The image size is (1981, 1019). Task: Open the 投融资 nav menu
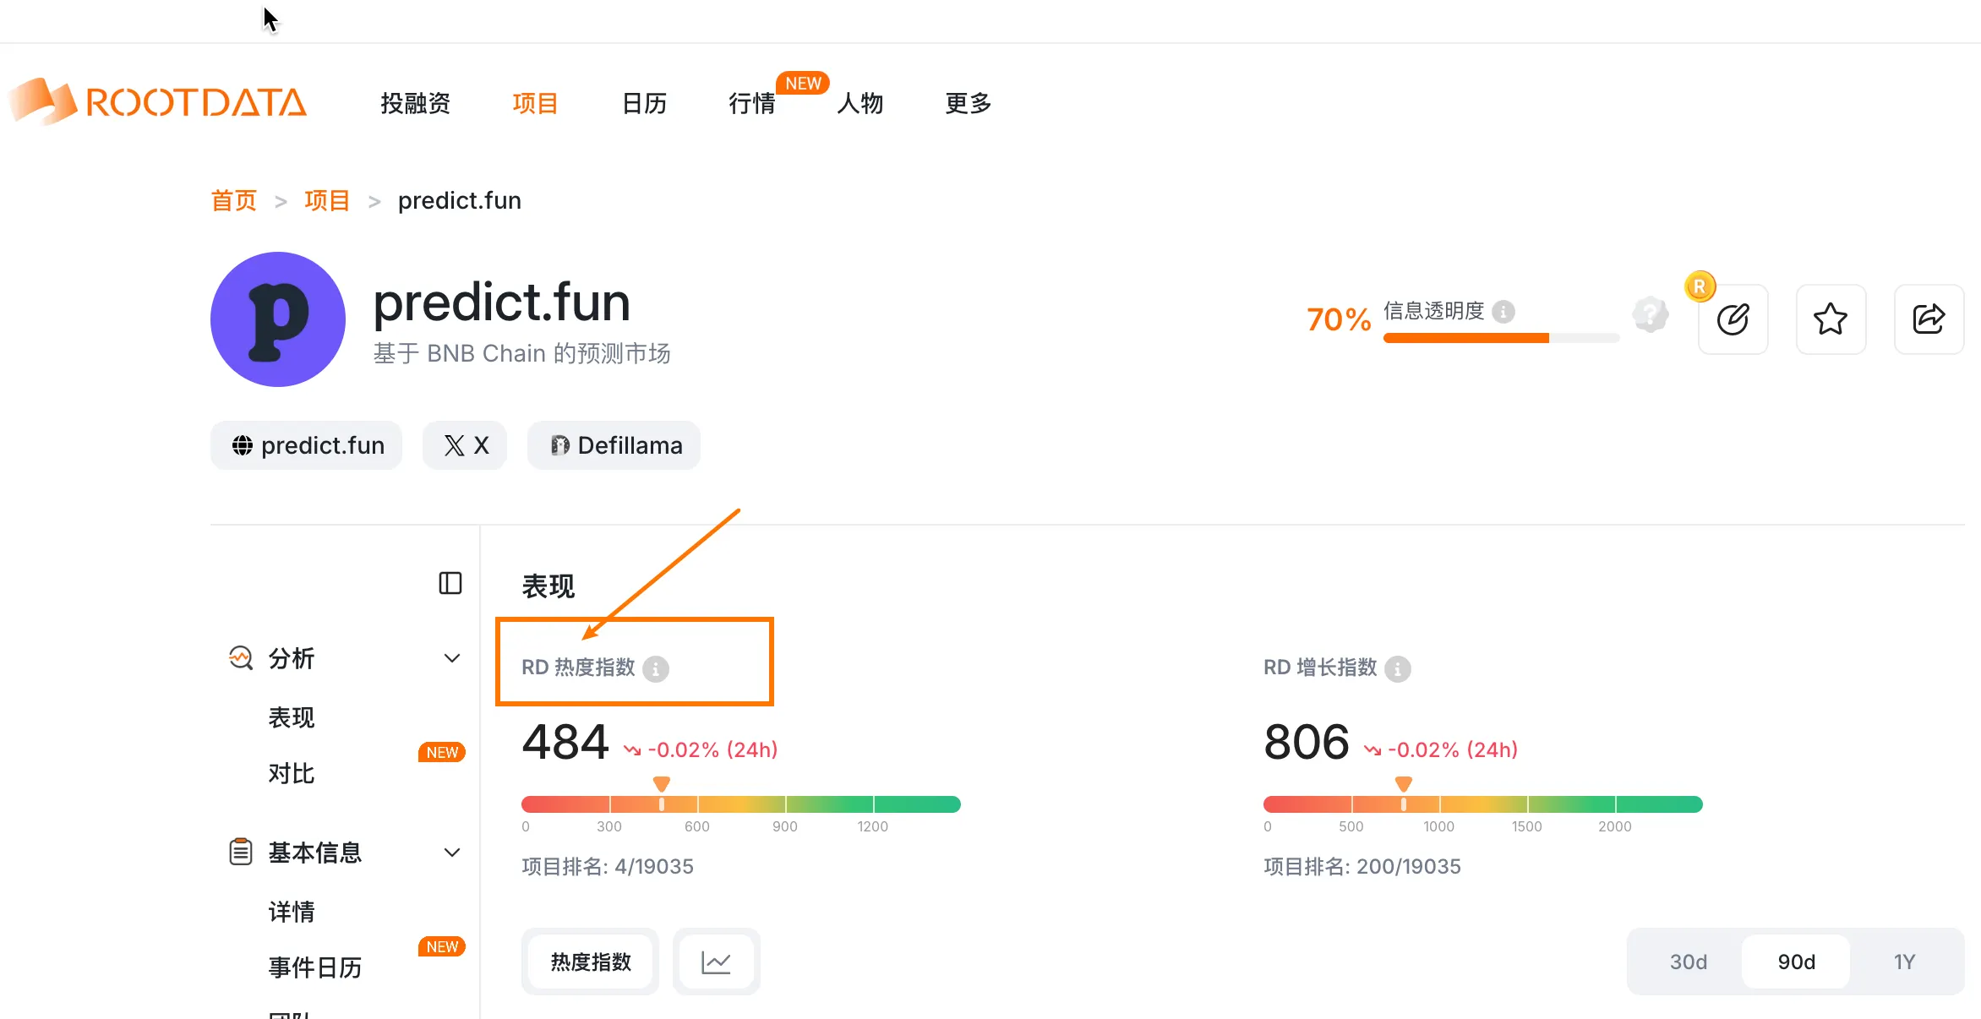(x=415, y=103)
